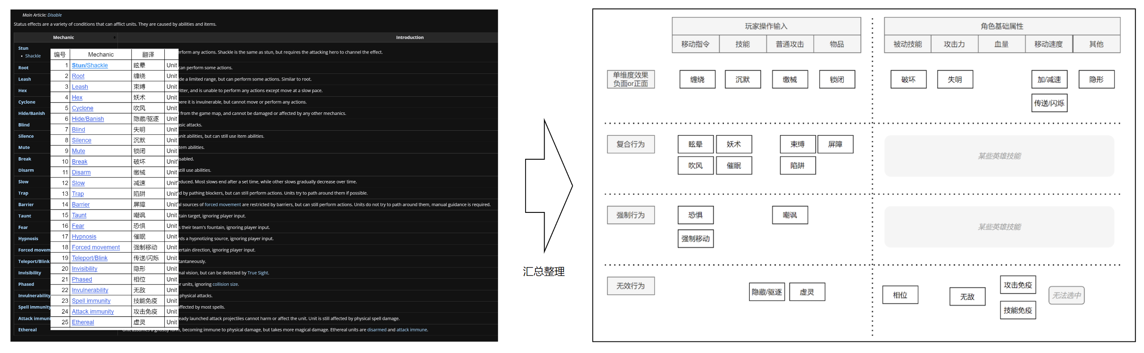The image size is (1144, 353).
Task: Click the forced movement link in Barrier description
Action: click(222, 204)
